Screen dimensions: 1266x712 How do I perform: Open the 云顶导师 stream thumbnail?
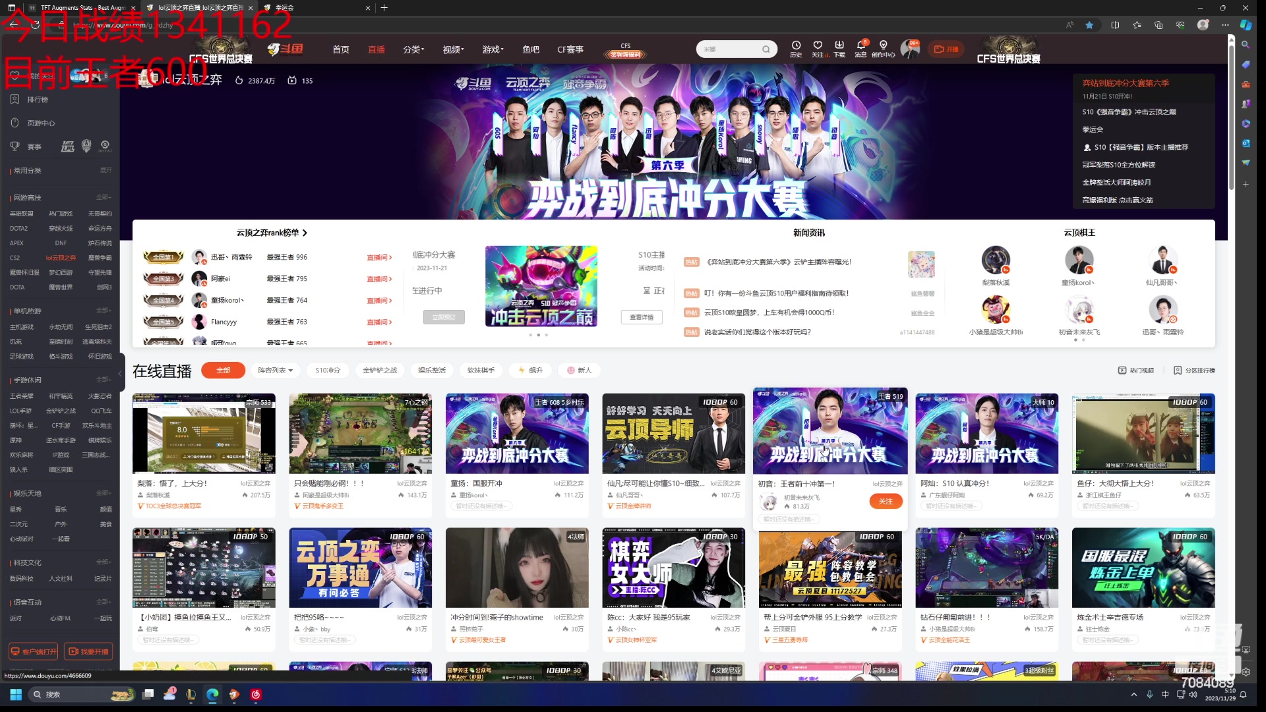(673, 434)
